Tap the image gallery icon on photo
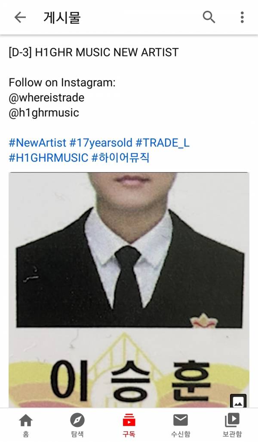This screenshot has width=258, height=442. [238, 401]
